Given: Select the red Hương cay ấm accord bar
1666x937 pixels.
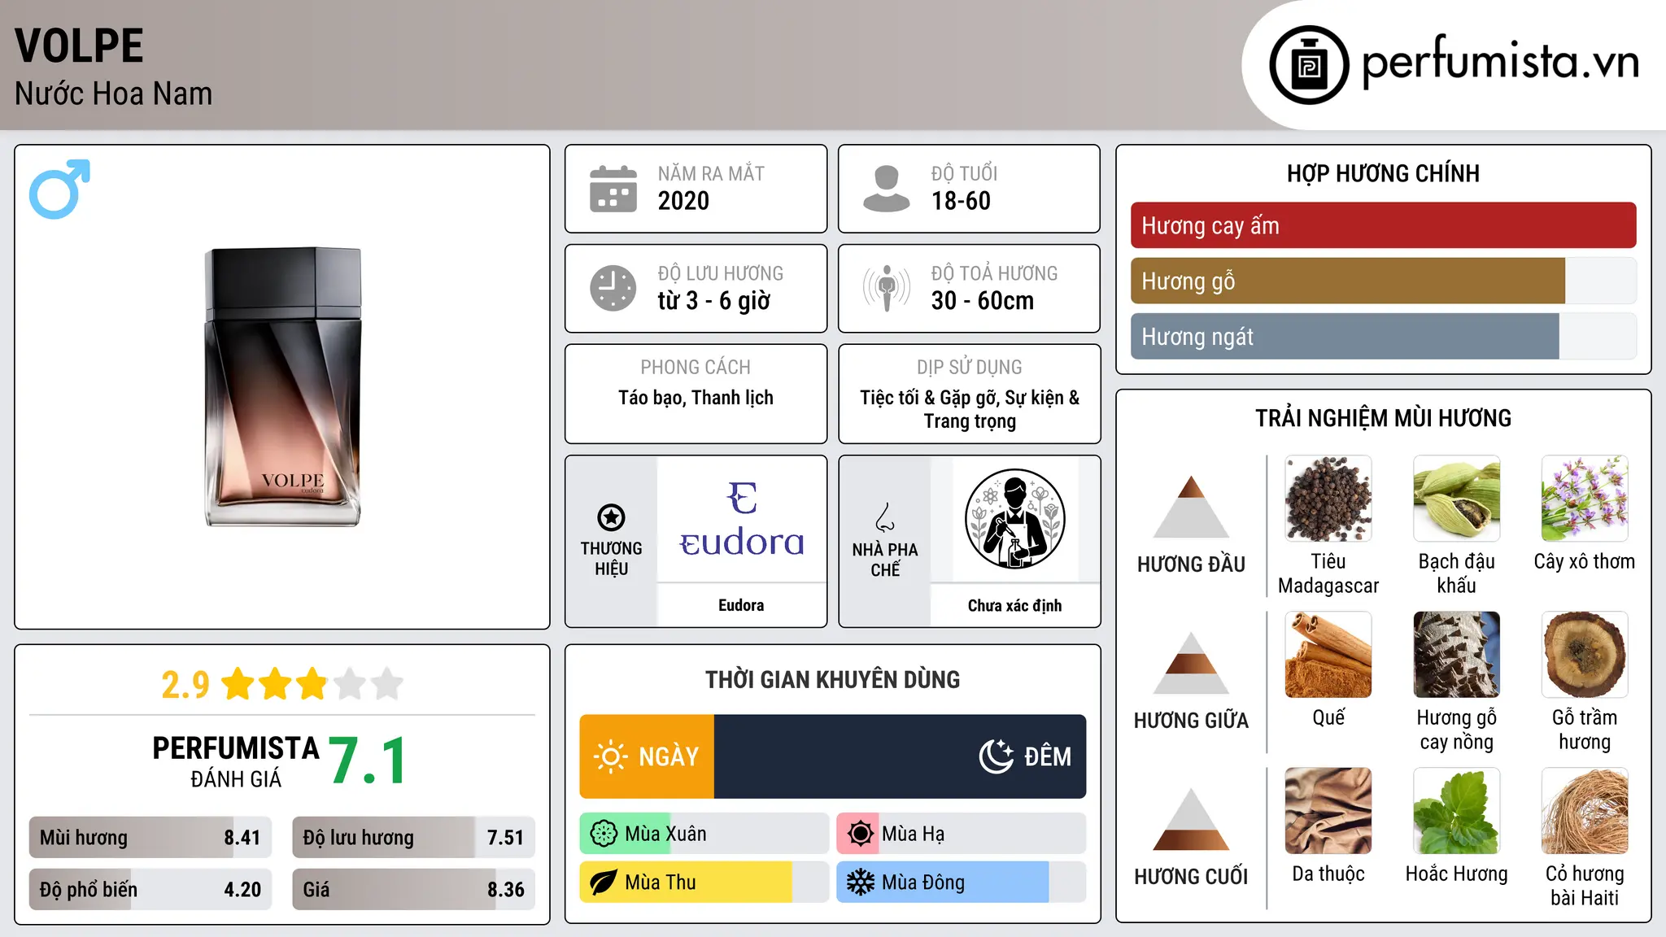Looking at the screenshot, I should pyautogui.click(x=1383, y=225).
